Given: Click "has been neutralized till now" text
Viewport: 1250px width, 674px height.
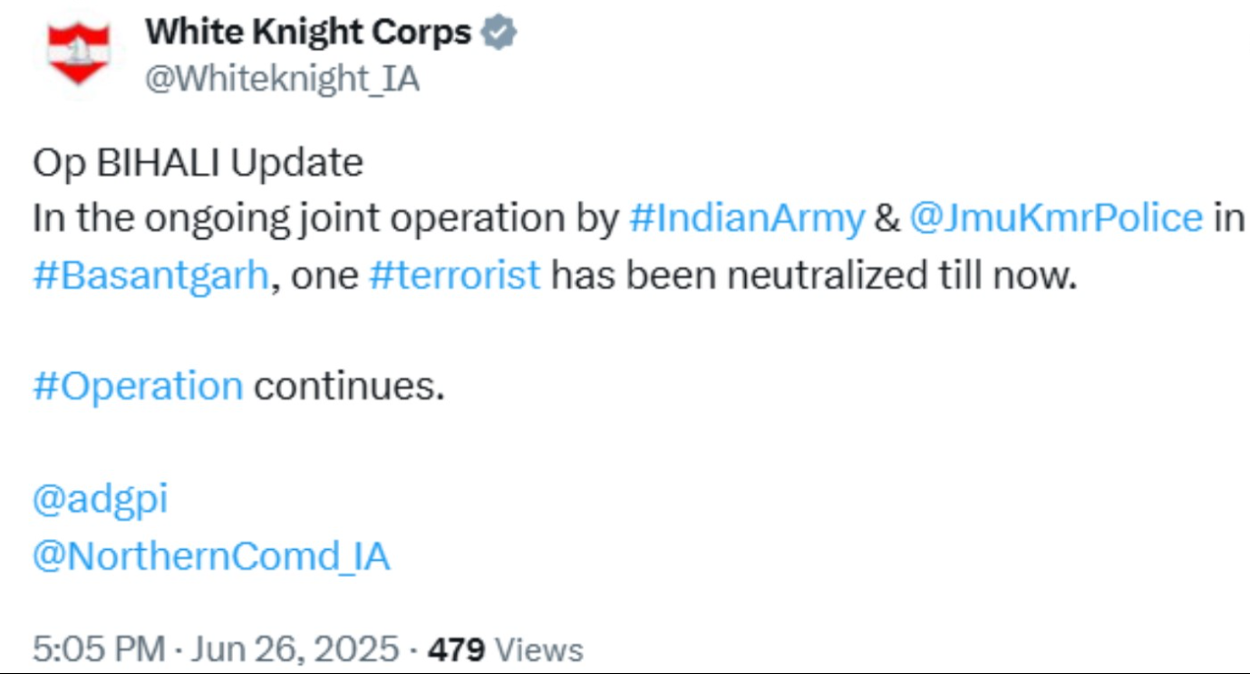Looking at the screenshot, I should (813, 275).
